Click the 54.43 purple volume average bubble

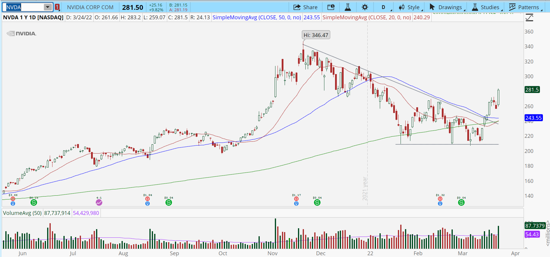coord(532,234)
